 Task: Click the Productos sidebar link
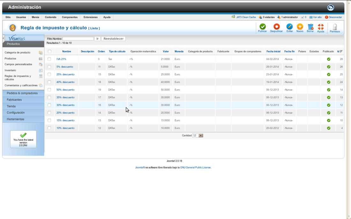click(11, 59)
